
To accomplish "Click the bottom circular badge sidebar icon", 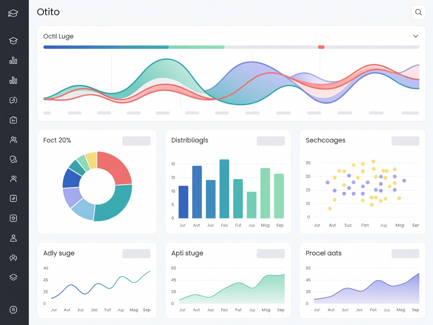I will 13,310.
